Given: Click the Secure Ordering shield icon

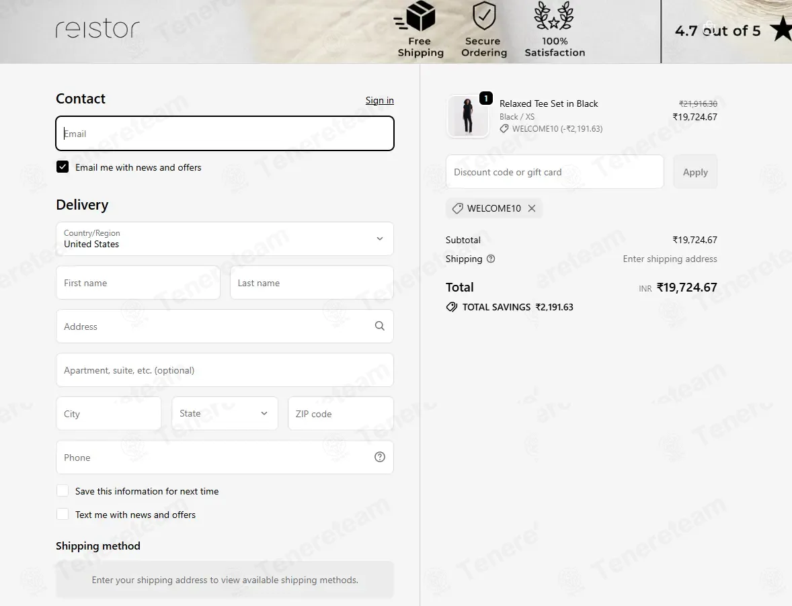Looking at the screenshot, I should click(484, 15).
